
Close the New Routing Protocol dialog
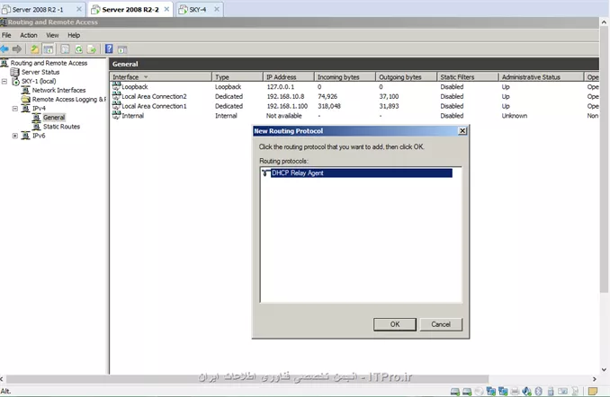coord(462,131)
